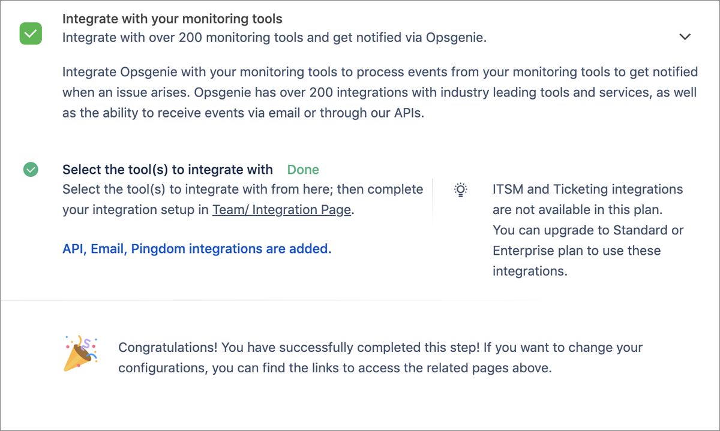Click 'API, Email, Pingdom integrations are added'
The width and height of the screenshot is (720, 431).
(197, 248)
